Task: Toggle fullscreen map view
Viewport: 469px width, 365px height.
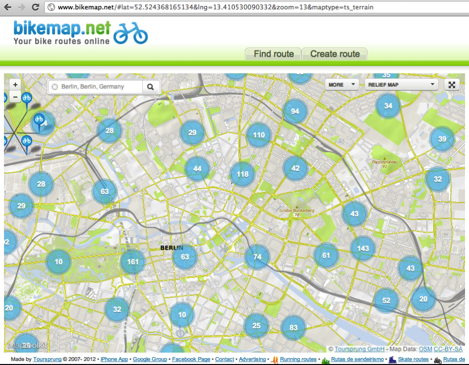Action: (x=451, y=84)
